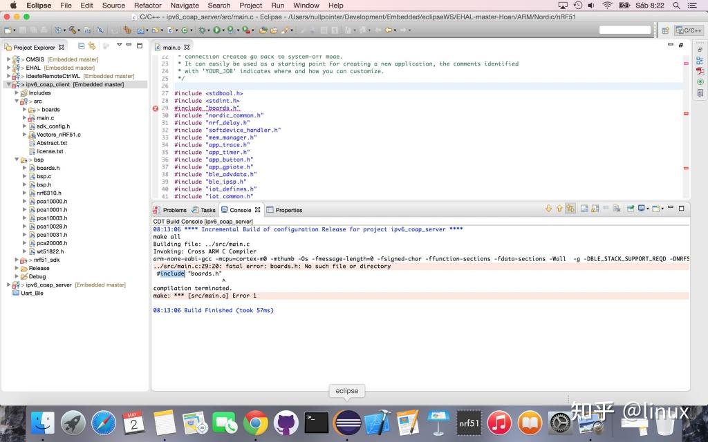The height and width of the screenshot is (442, 708).
Task: Click Pin Console icon
Action: point(631,209)
